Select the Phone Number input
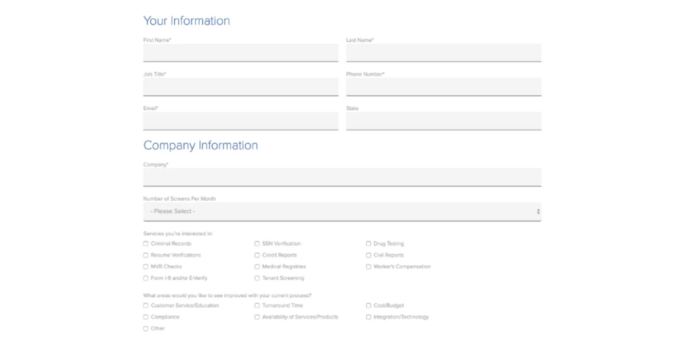 pyautogui.click(x=443, y=87)
